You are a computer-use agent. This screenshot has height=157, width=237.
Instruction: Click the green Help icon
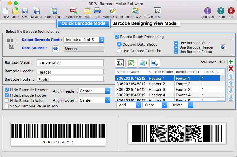(x=221, y=11)
